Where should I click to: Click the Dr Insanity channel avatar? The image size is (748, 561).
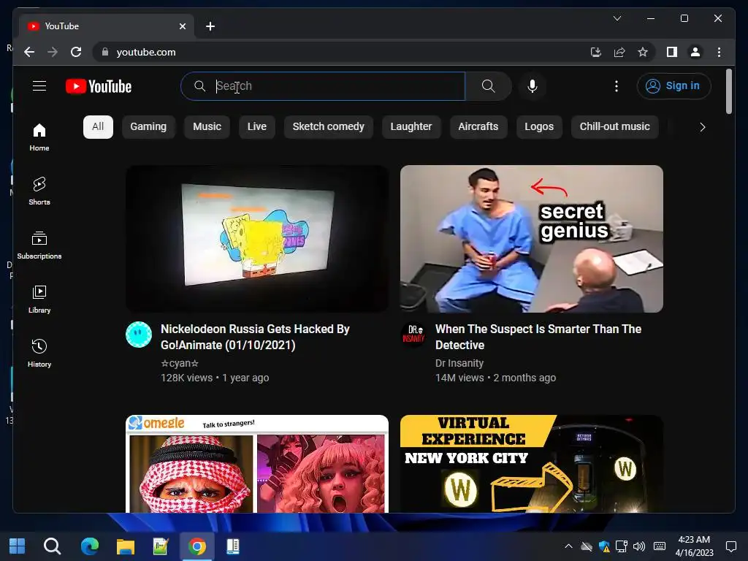tap(413, 335)
